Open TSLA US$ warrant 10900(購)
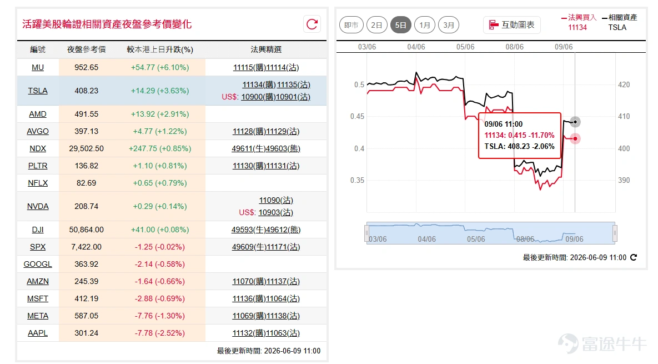This screenshot has height=364, width=658. [258, 97]
